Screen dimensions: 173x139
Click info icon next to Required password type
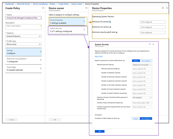(x=113, y=65)
